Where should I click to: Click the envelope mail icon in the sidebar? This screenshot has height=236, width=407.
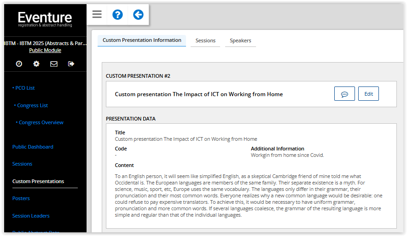tap(54, 64)
